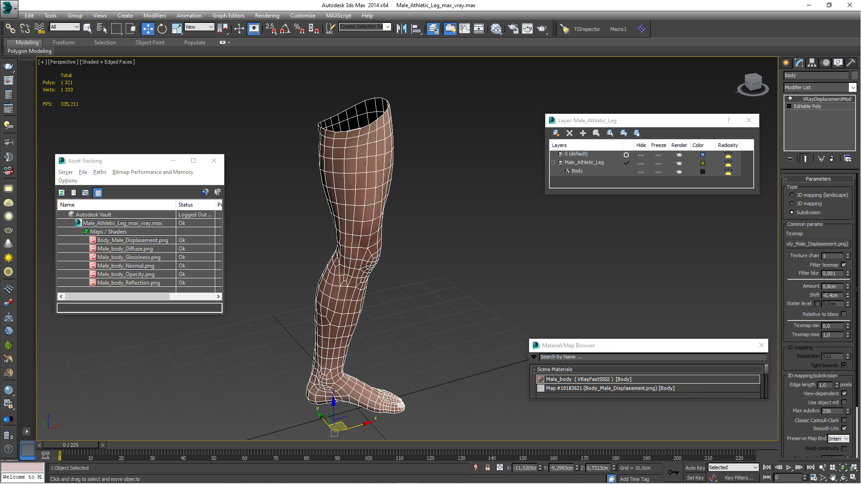Viewport: 861px width, 484px height.
Task: Open Create Selection Set dropdown
Action: 365,27
